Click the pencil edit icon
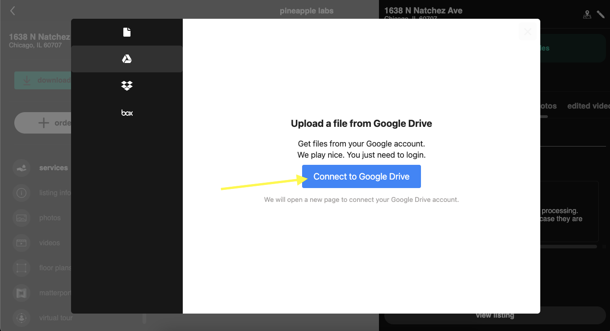Viewport: 610px width, 331px height. (600, 15)
